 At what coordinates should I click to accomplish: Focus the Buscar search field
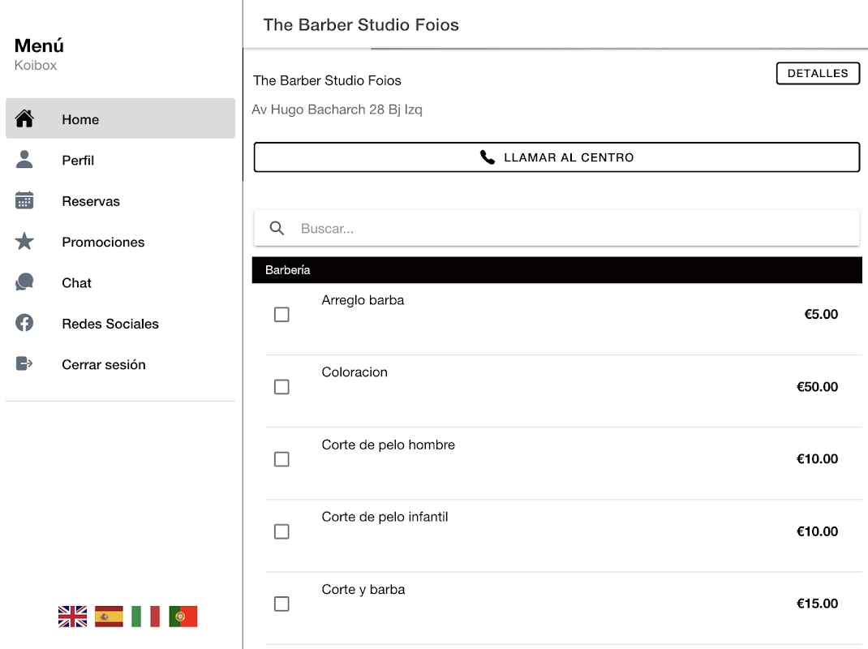tap(568, 229)
